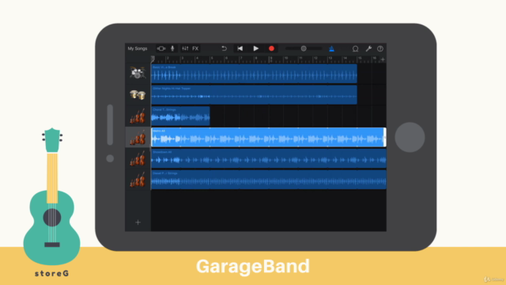Select the drum kit track header
Viewport: 506px width, 285px height.
138,74
